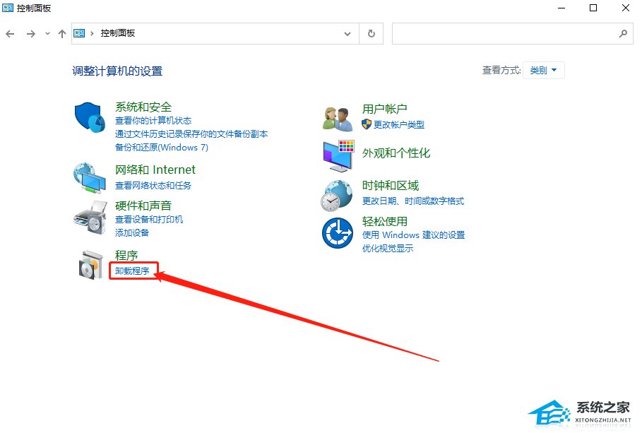Open 查看设备和打印机 link

coord(149,220)
